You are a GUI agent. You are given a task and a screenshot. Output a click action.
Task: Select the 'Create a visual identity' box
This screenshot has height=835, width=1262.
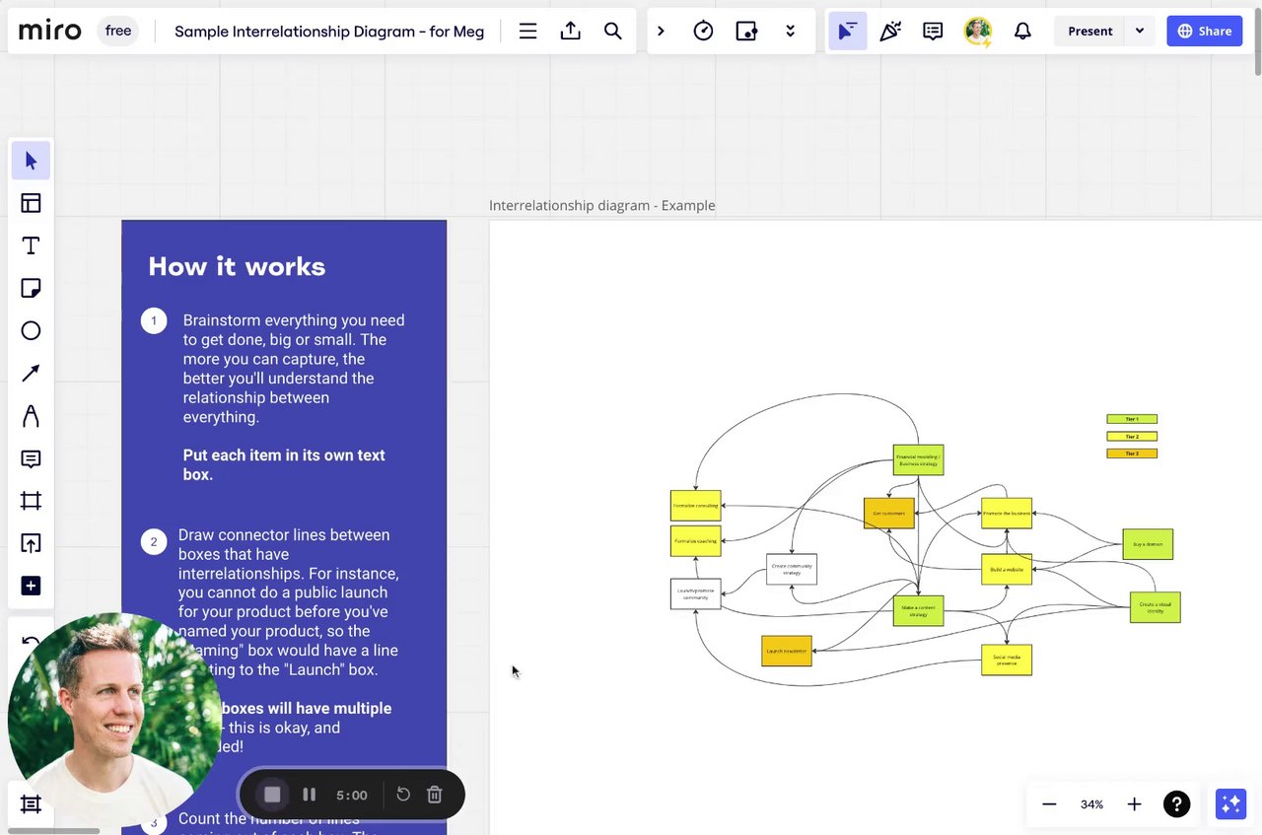pos(1155,607)
